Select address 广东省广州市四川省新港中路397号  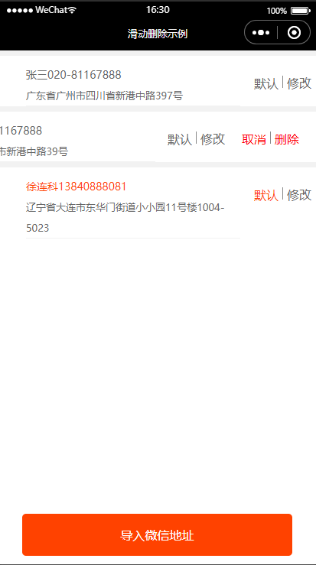tap(104, 96)
